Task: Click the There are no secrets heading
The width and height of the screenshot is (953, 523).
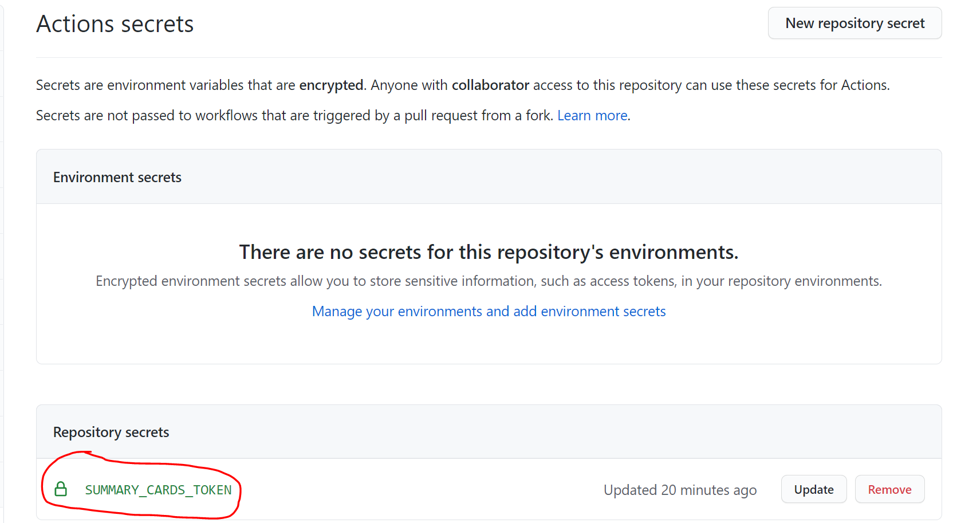Action: coord(489,252)
